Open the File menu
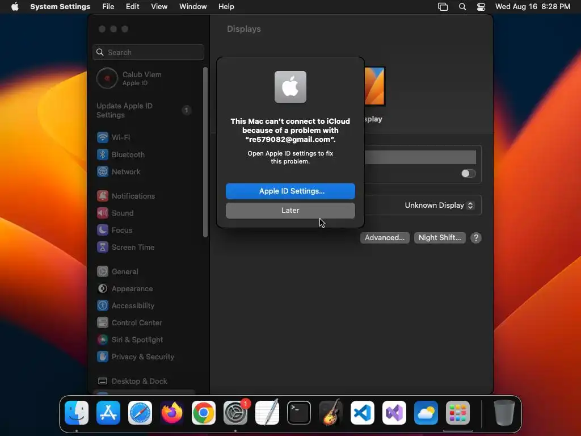Image resolution: width=581 pixels, height=436 pixels. coord(108,7)
